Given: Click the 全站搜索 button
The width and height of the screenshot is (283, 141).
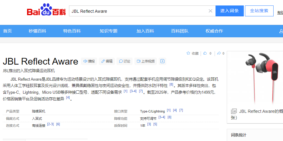Looking at the screenshot, I should point(259,11).
